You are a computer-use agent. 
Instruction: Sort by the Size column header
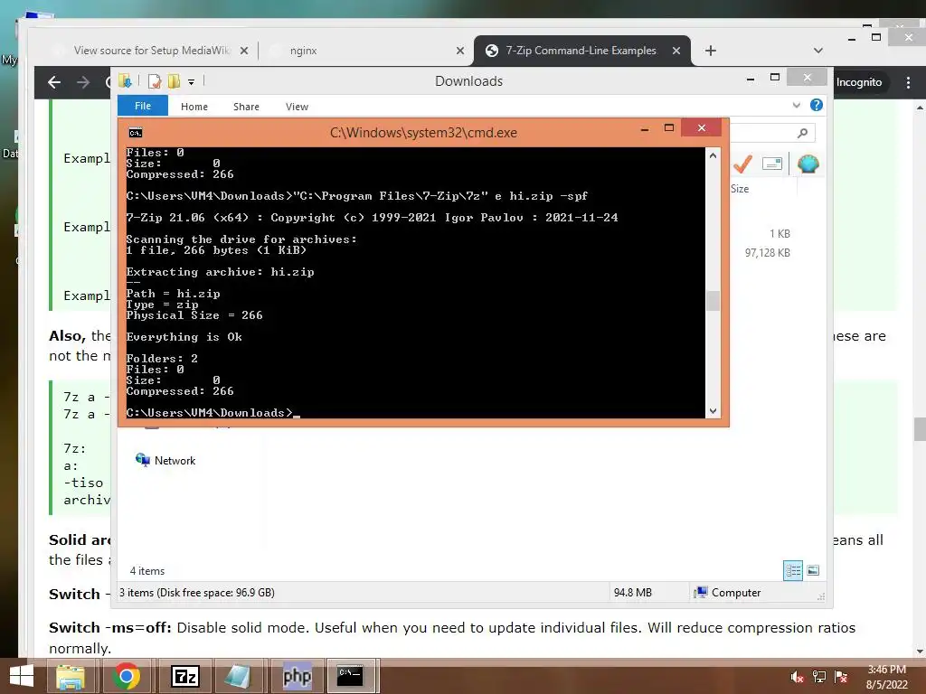pos(740,189)
